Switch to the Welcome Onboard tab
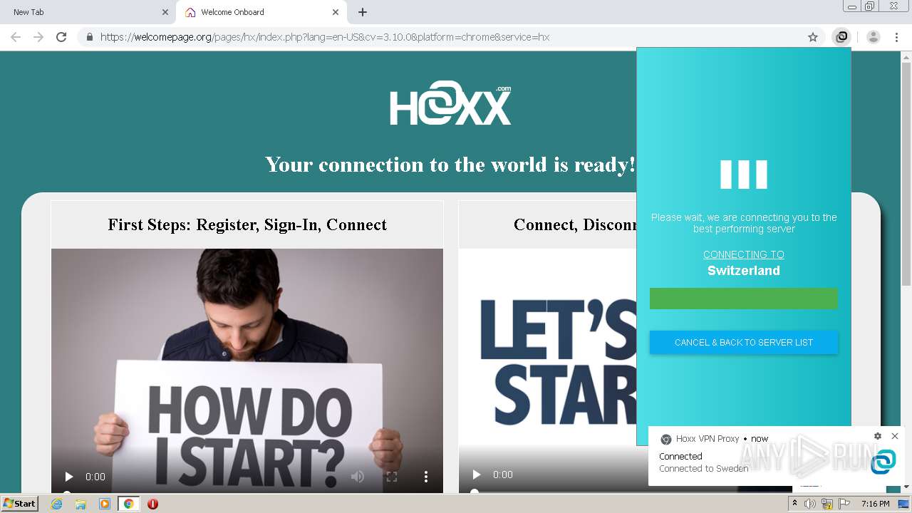Image resolution: width=912 pixels, height=513 pixels. (261, 12)
